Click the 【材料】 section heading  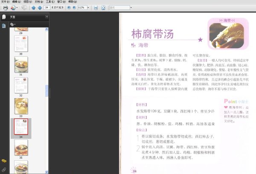tap(142, 104)
